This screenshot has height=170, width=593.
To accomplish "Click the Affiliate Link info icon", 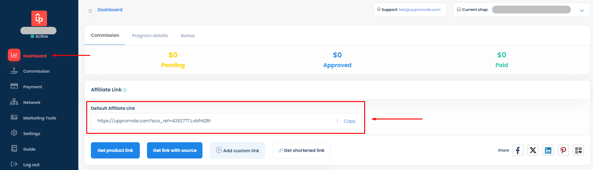I will tap(125, 90).
